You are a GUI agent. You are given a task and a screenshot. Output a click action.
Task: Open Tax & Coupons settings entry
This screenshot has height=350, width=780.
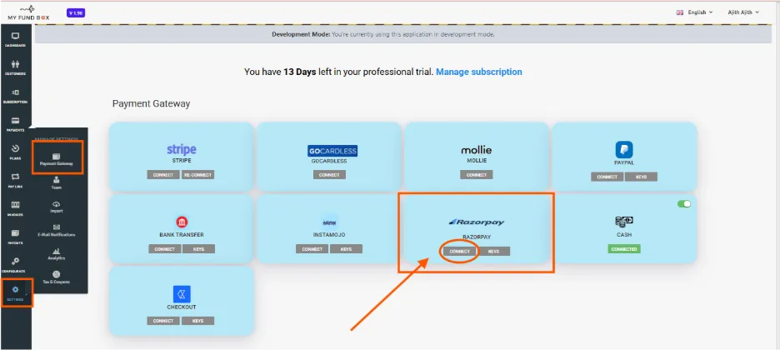coord(57,277)
